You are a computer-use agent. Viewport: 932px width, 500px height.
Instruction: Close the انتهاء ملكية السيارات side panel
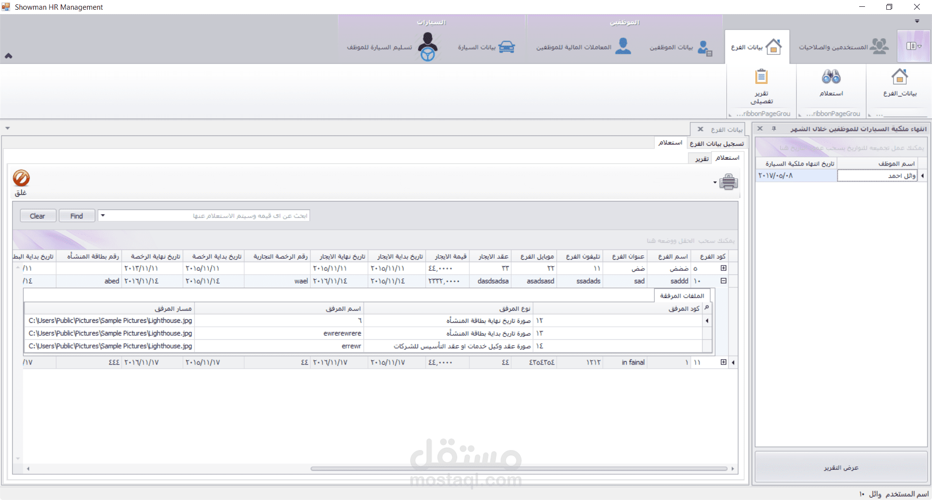coord(760,129)
